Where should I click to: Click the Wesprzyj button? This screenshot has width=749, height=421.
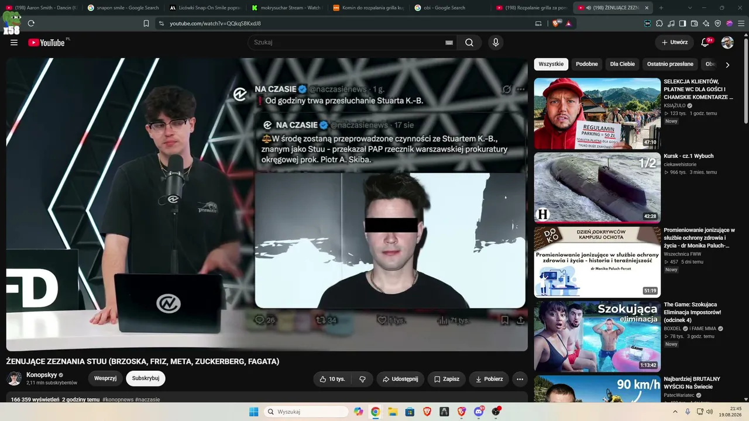105,378
